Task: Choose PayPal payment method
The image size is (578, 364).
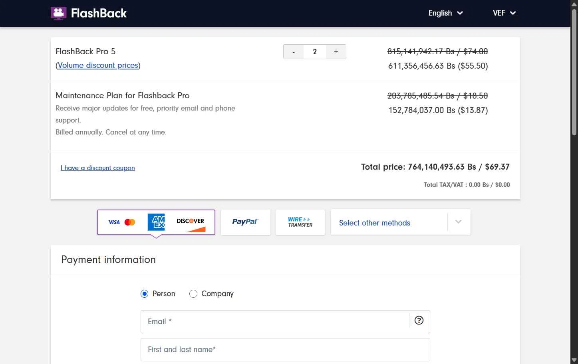Action: (246, 222)
